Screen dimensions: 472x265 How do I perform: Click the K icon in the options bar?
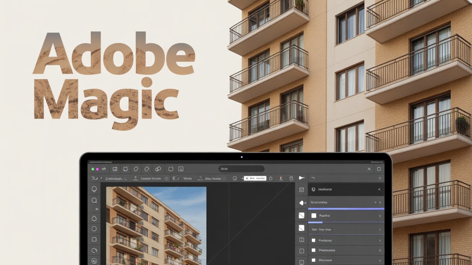coord(175,178)
